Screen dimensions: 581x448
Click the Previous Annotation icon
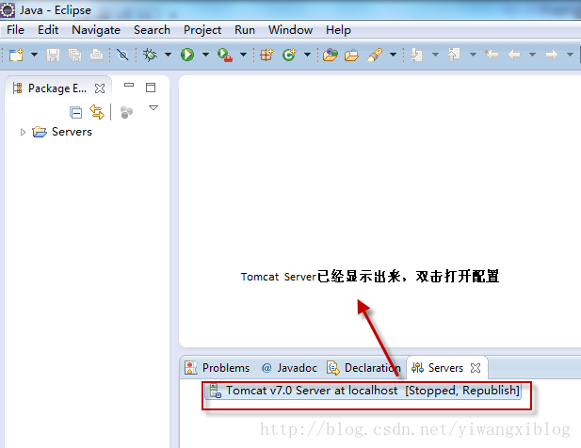(x=454, y=55)
